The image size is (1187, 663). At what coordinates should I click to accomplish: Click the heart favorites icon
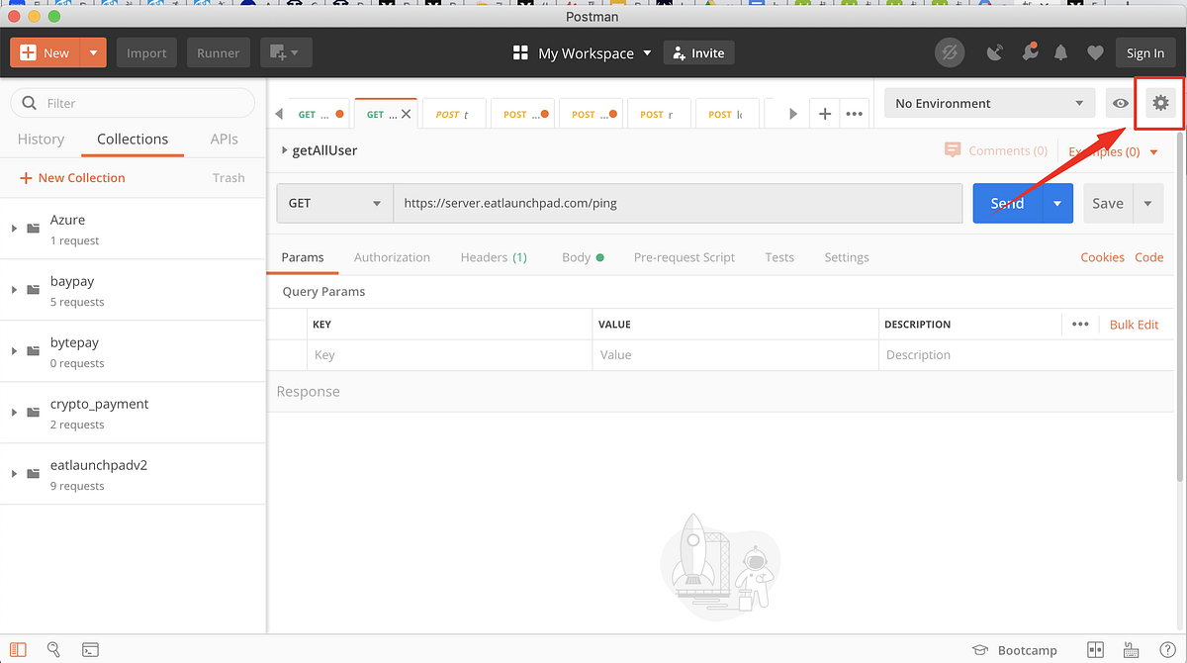point(1094,52)
